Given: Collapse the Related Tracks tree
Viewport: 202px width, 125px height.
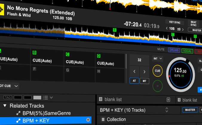Looking at the screenshot, I should click(5, 106).
